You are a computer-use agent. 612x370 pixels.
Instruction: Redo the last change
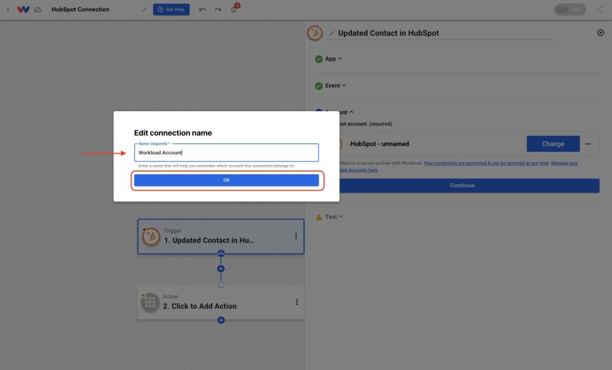[218, 10]
